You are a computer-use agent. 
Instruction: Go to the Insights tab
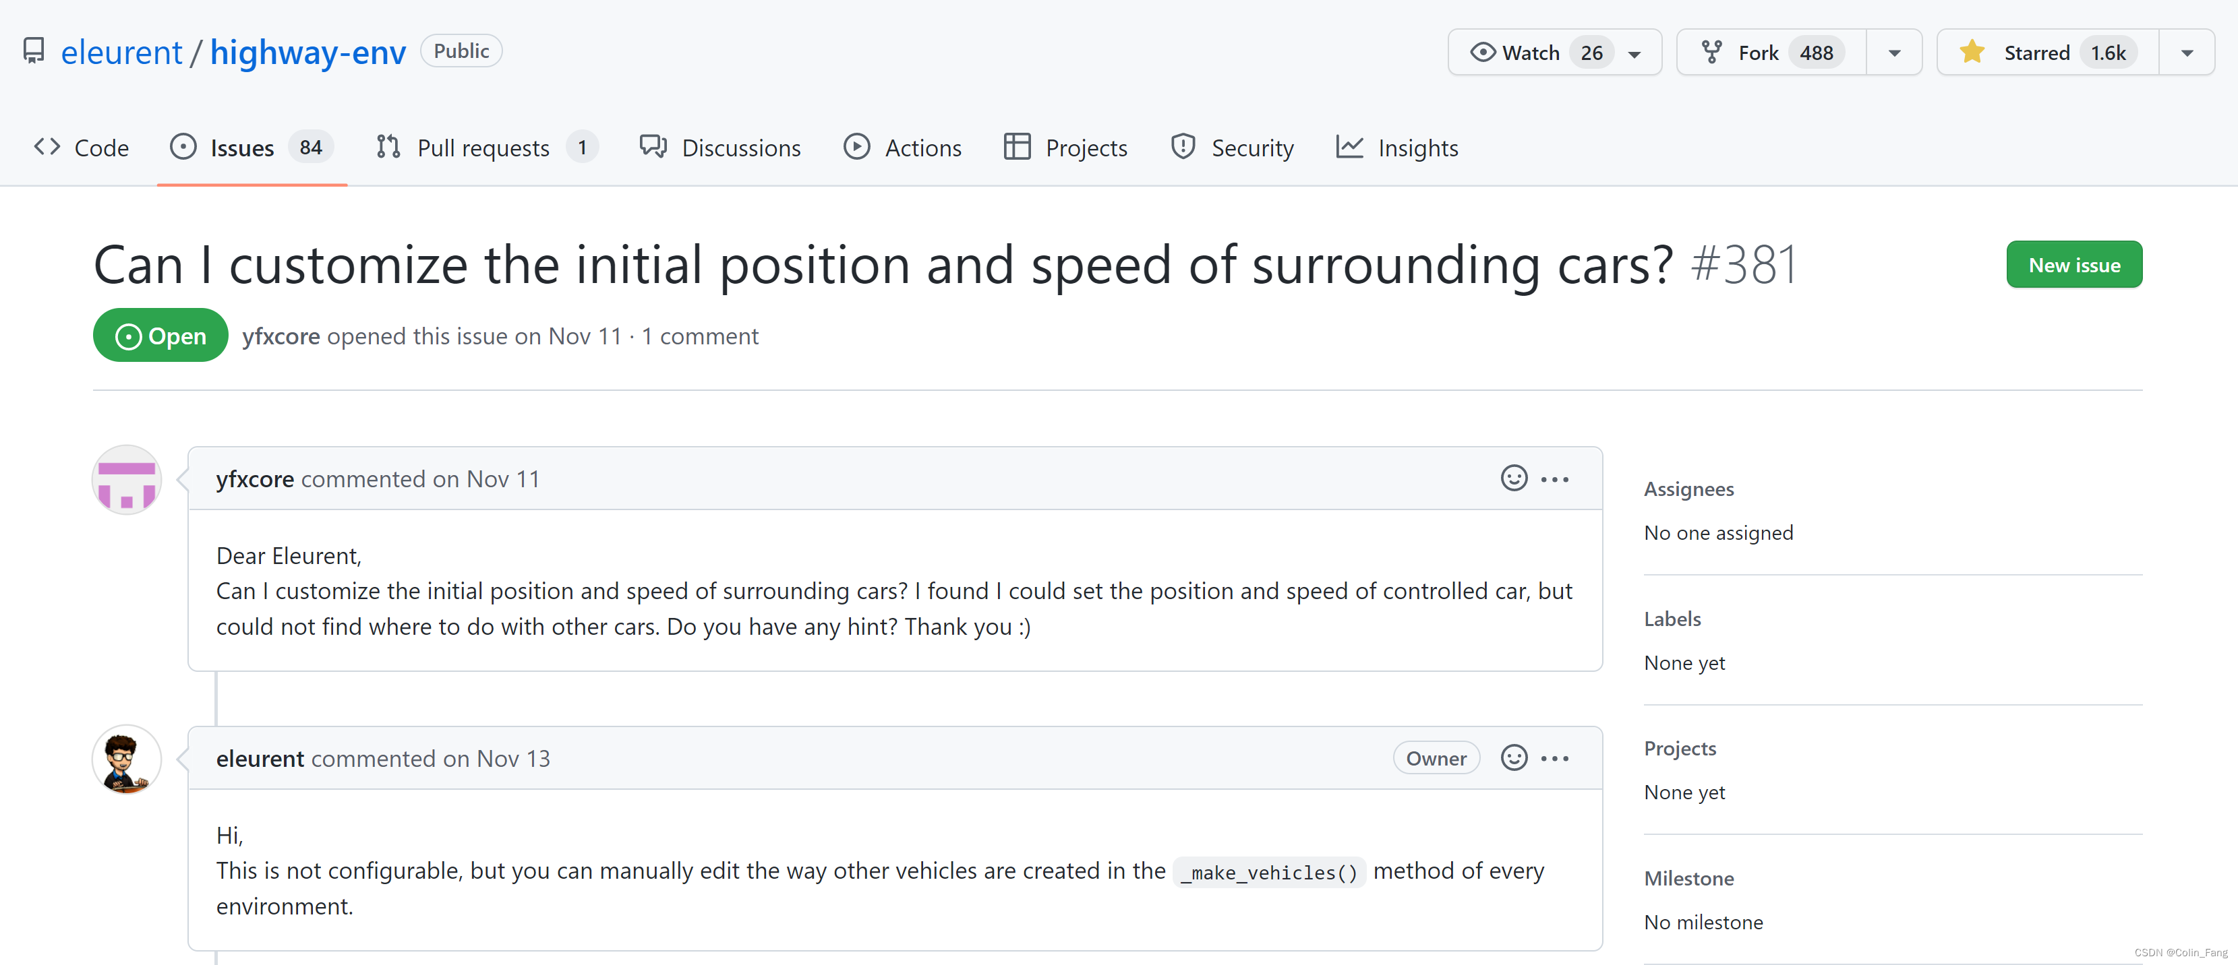(1397, 148)
